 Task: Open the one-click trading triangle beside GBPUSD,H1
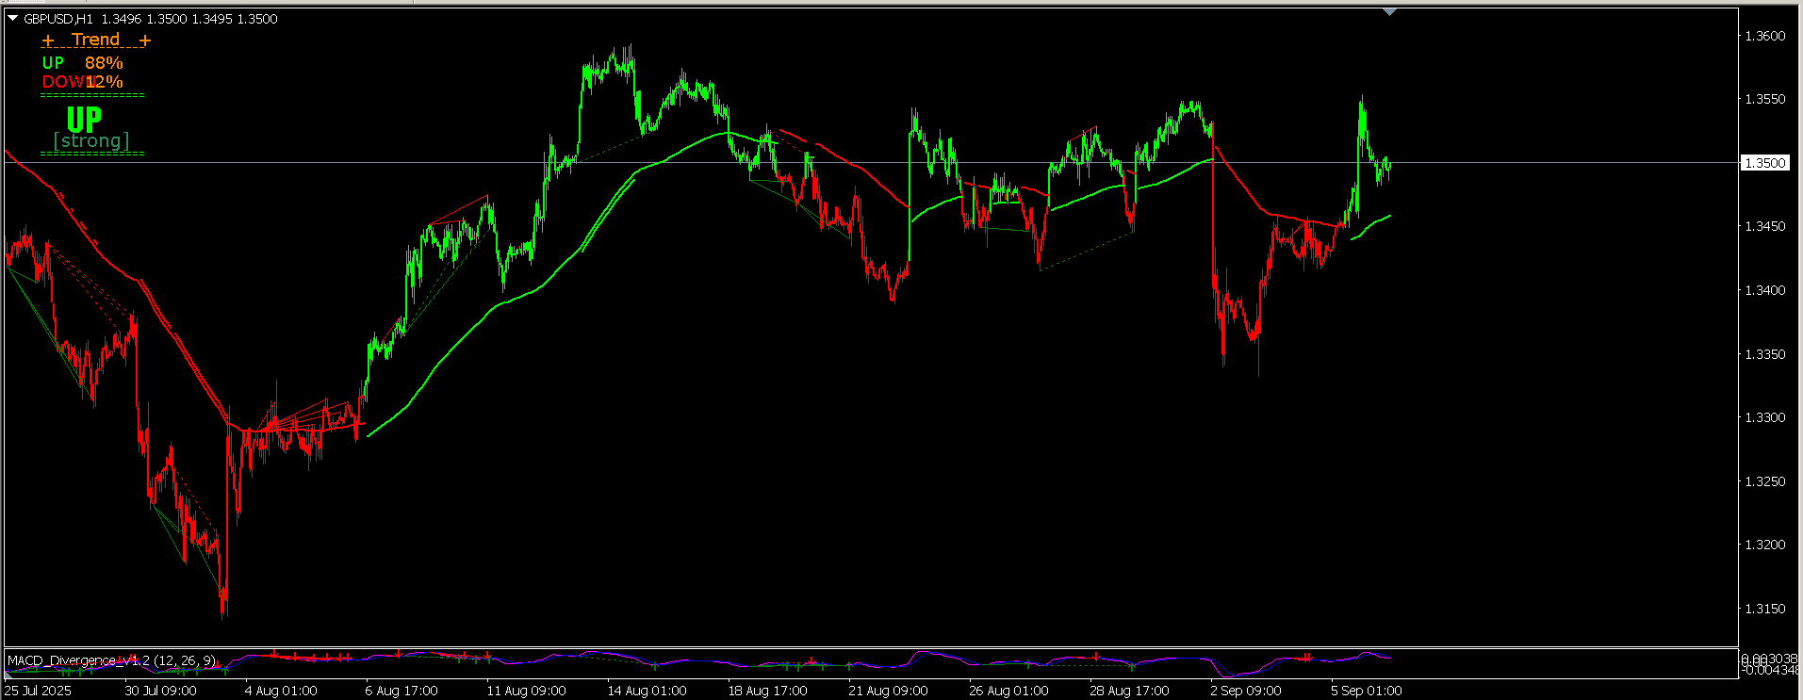13,19
